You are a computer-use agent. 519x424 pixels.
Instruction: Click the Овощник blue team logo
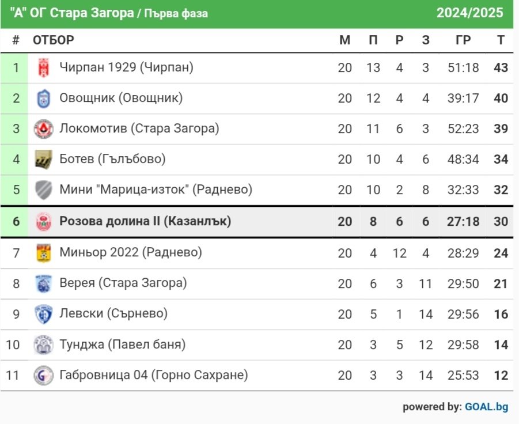[x=44, y=99]
